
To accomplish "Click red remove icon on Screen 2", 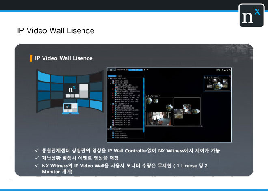I will pyautogui.click(x=230, y=76).
